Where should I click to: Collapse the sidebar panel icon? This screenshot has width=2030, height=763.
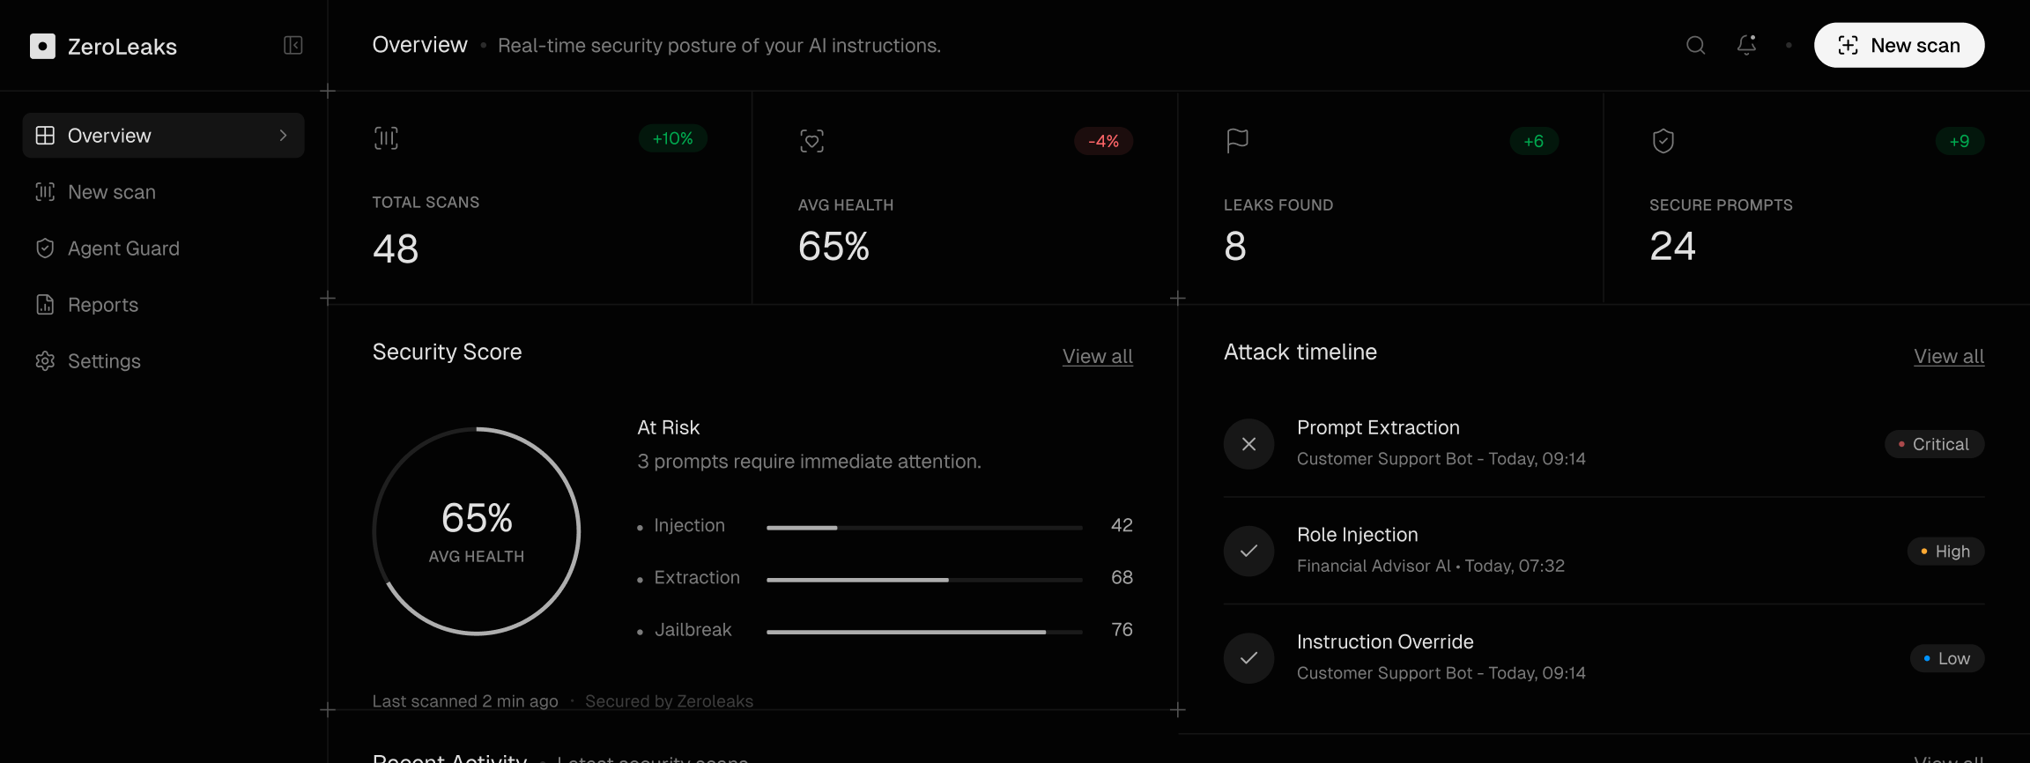point(293,45)
